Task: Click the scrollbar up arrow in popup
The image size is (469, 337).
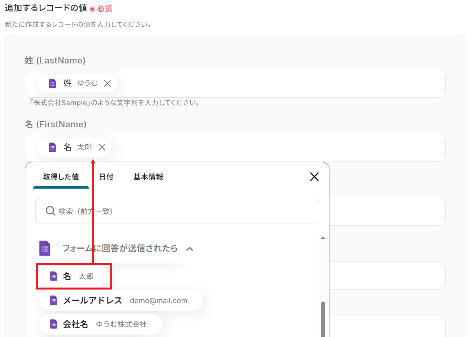Action: pyautogui.click(x=323, y=237)
